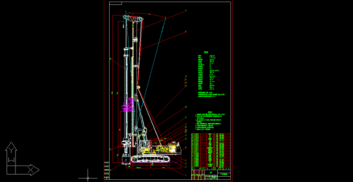Click the UCS Y-axis arrow
The image size is (353, 182).
[x=11, y=148]
